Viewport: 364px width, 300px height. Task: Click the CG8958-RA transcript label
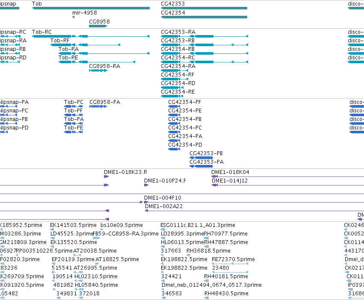[x=105, y=66]
